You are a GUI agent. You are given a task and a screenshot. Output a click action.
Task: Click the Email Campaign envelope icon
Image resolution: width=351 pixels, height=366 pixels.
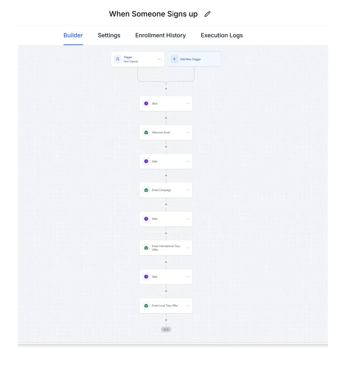pyautogui.click(x=146, y=190)
